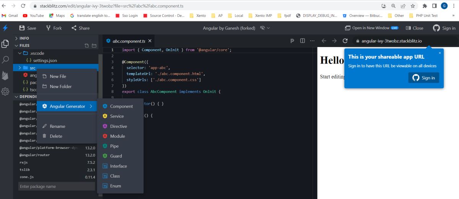Generate a TypeScript Enum
Screen dimensions: 459x199
point(120,186)
